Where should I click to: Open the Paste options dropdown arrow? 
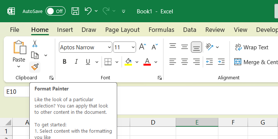pyautogui.click(x=19, y=67)
